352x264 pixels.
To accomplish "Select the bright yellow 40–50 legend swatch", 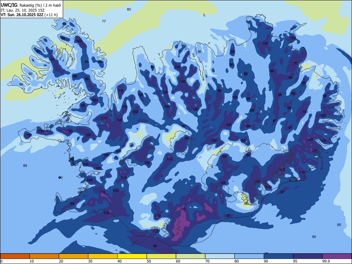I will tap(132, 256).
